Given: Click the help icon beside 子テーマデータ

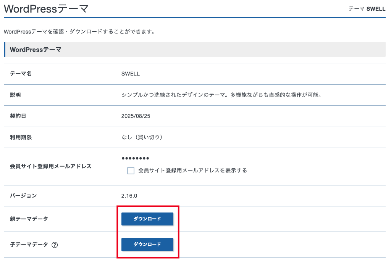Looking at the screenshot, I should click(55, 245).
